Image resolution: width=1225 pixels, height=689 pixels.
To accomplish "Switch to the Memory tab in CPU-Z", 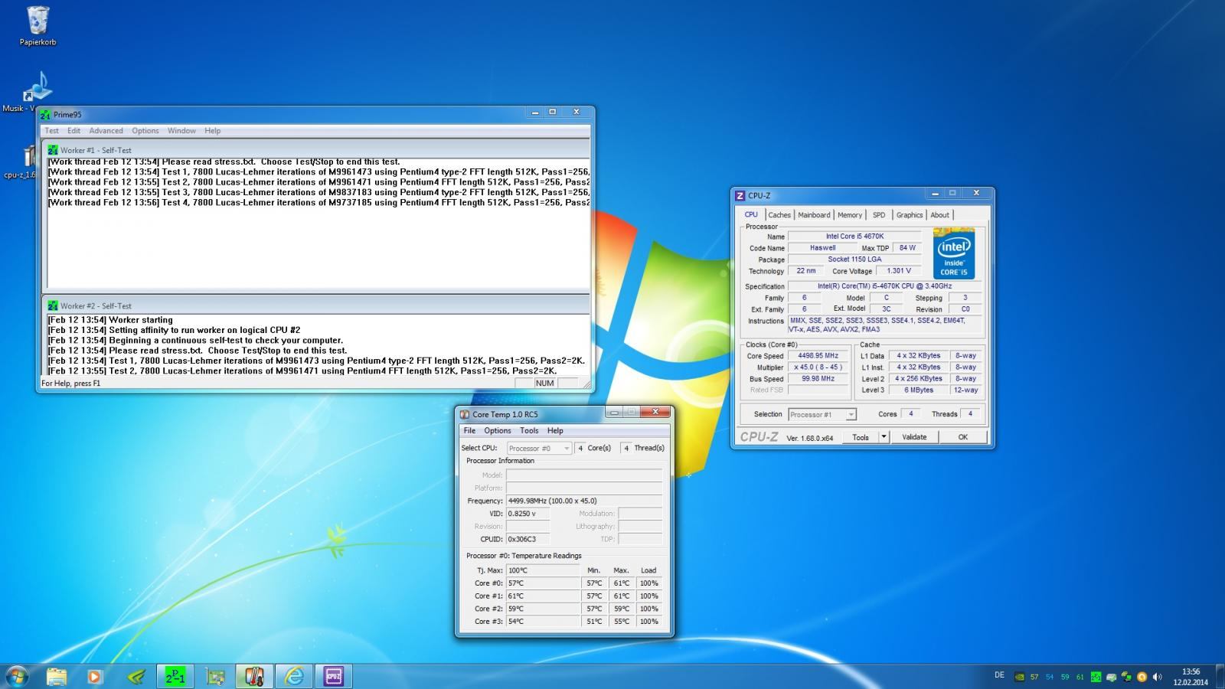I will [849, 215].
